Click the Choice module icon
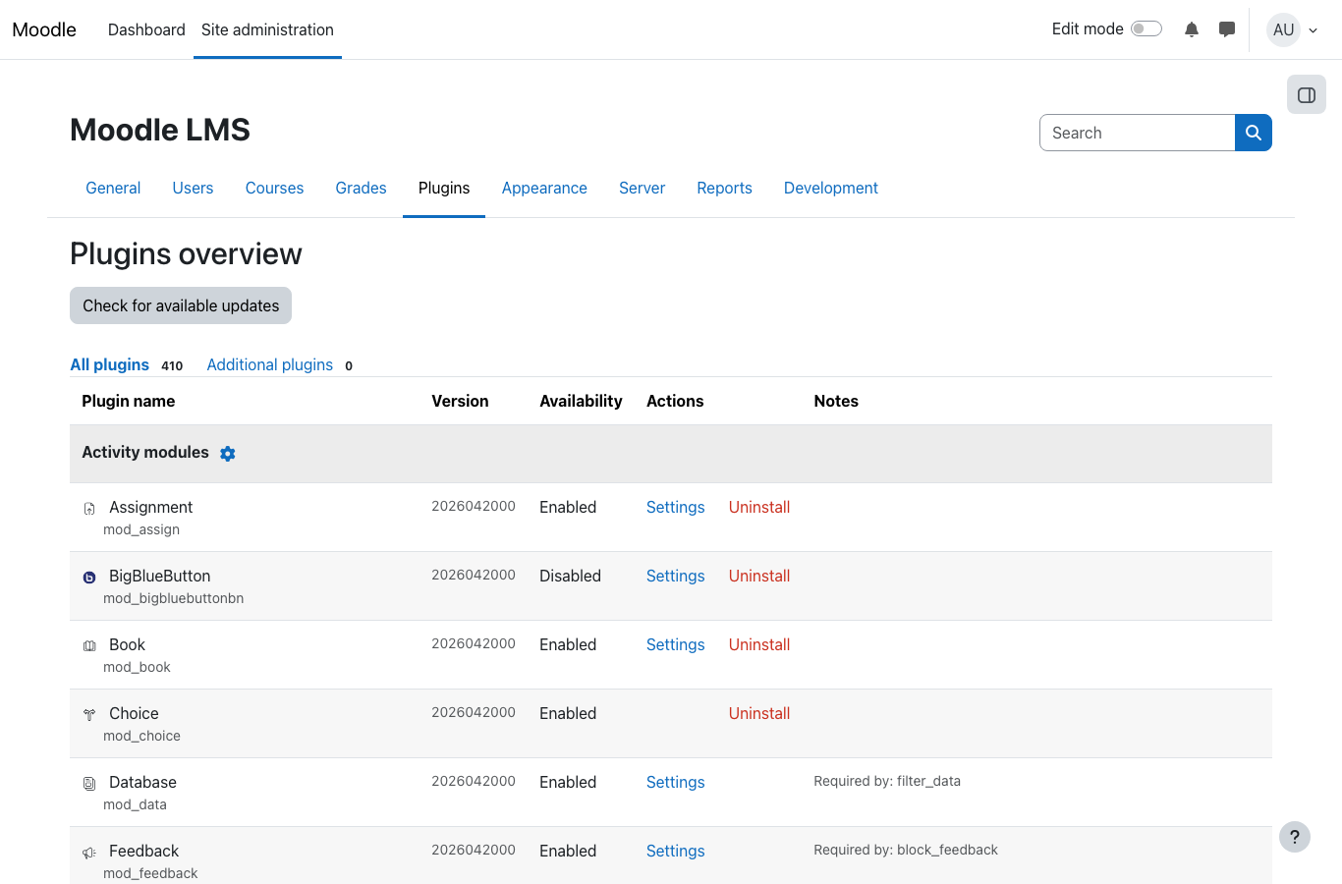 [x=89, y=715]
